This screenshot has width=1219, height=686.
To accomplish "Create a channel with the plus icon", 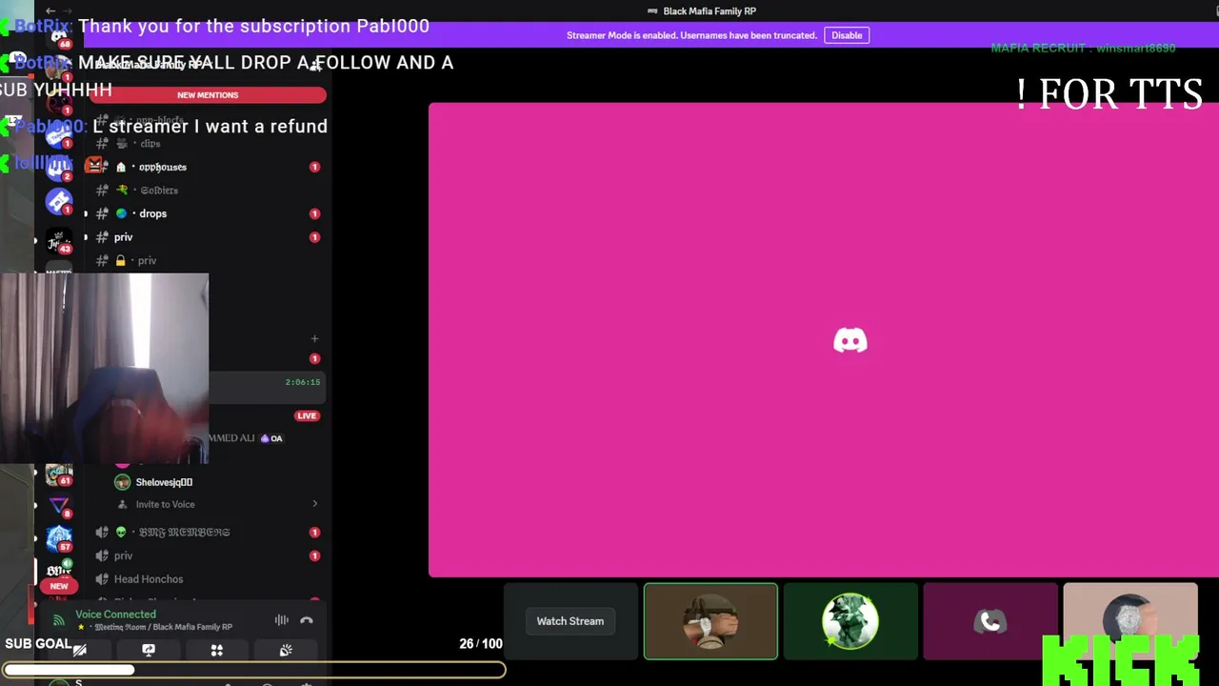I will coord(314,338).
